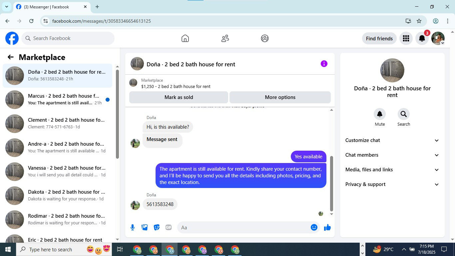
Task: Open the Chrome three-dot menu
Action: 448,21
